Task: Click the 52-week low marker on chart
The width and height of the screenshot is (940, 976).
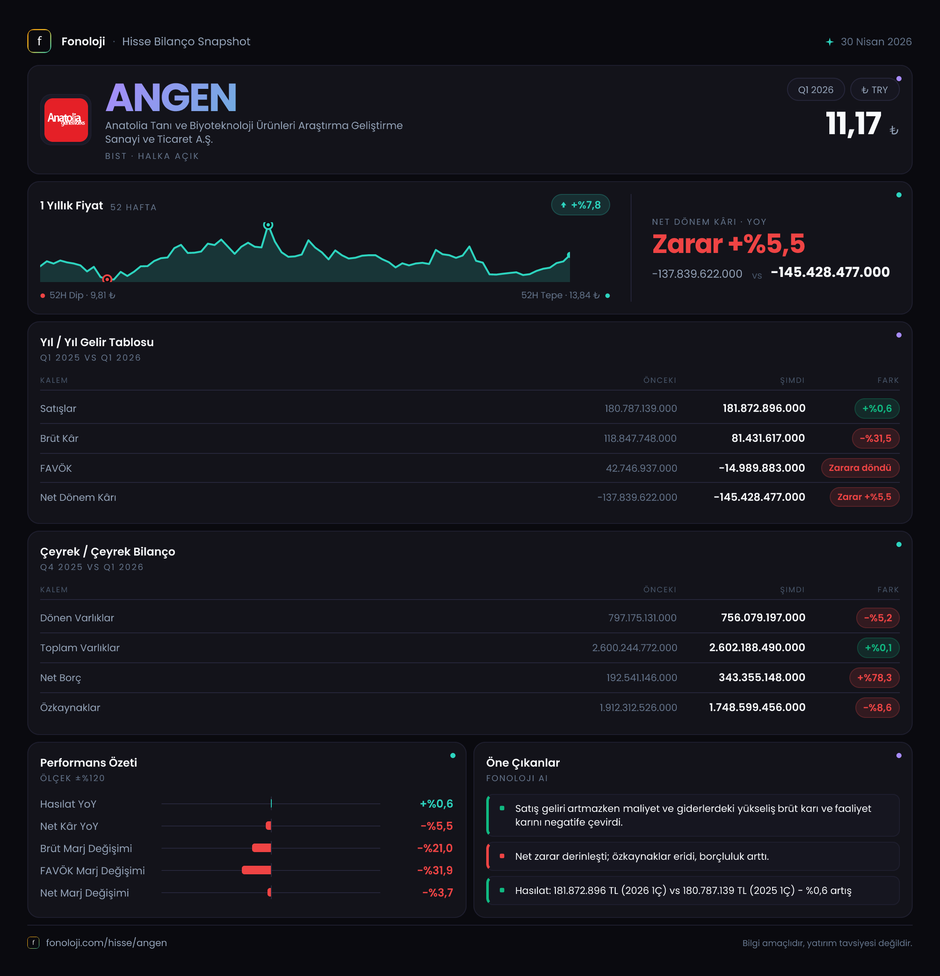Action: pos(107,279)
